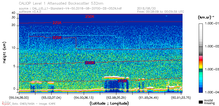Click the (61.95;34.49) coordinate label
The width and height of the screenshot is (219, 106).
click(x=149, y=97)
